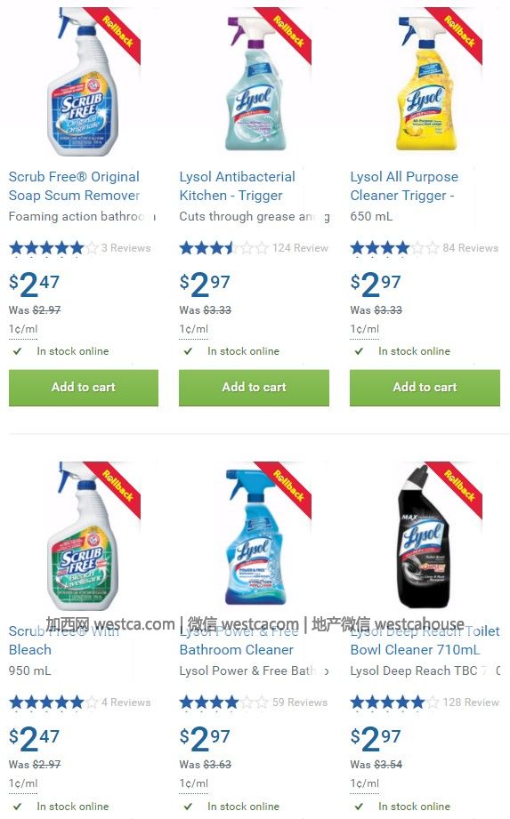Open Lysol Deep Reach Toilet Bowl Cleaner link
This screenshot has width=510, height=819.
(x=425, y=640)
